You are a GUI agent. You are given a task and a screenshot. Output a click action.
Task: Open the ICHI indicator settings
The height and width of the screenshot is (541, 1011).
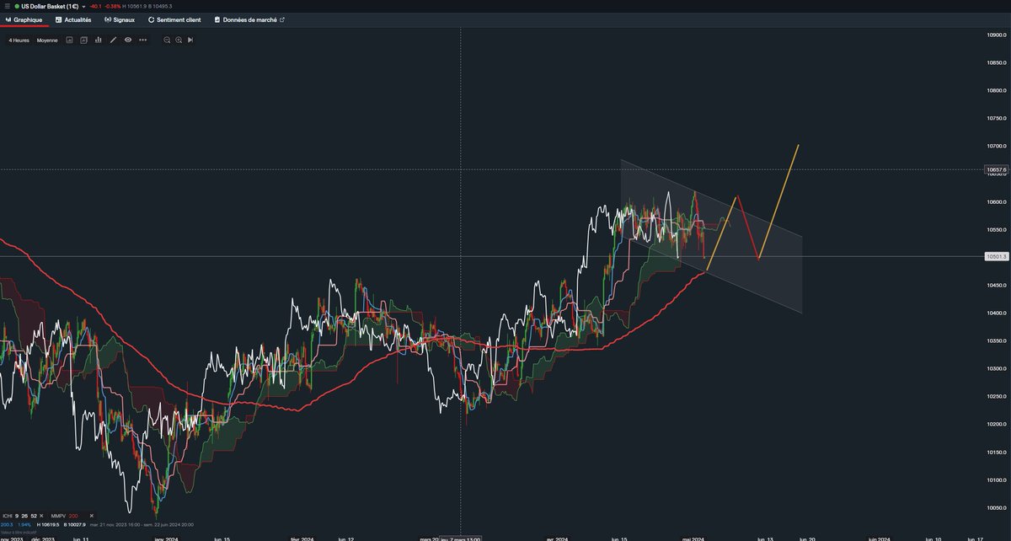point(21,515)
